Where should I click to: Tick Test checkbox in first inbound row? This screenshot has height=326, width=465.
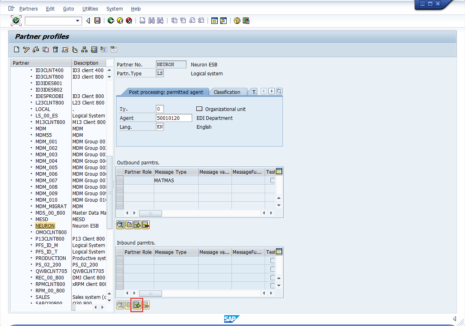click(272, 260)
